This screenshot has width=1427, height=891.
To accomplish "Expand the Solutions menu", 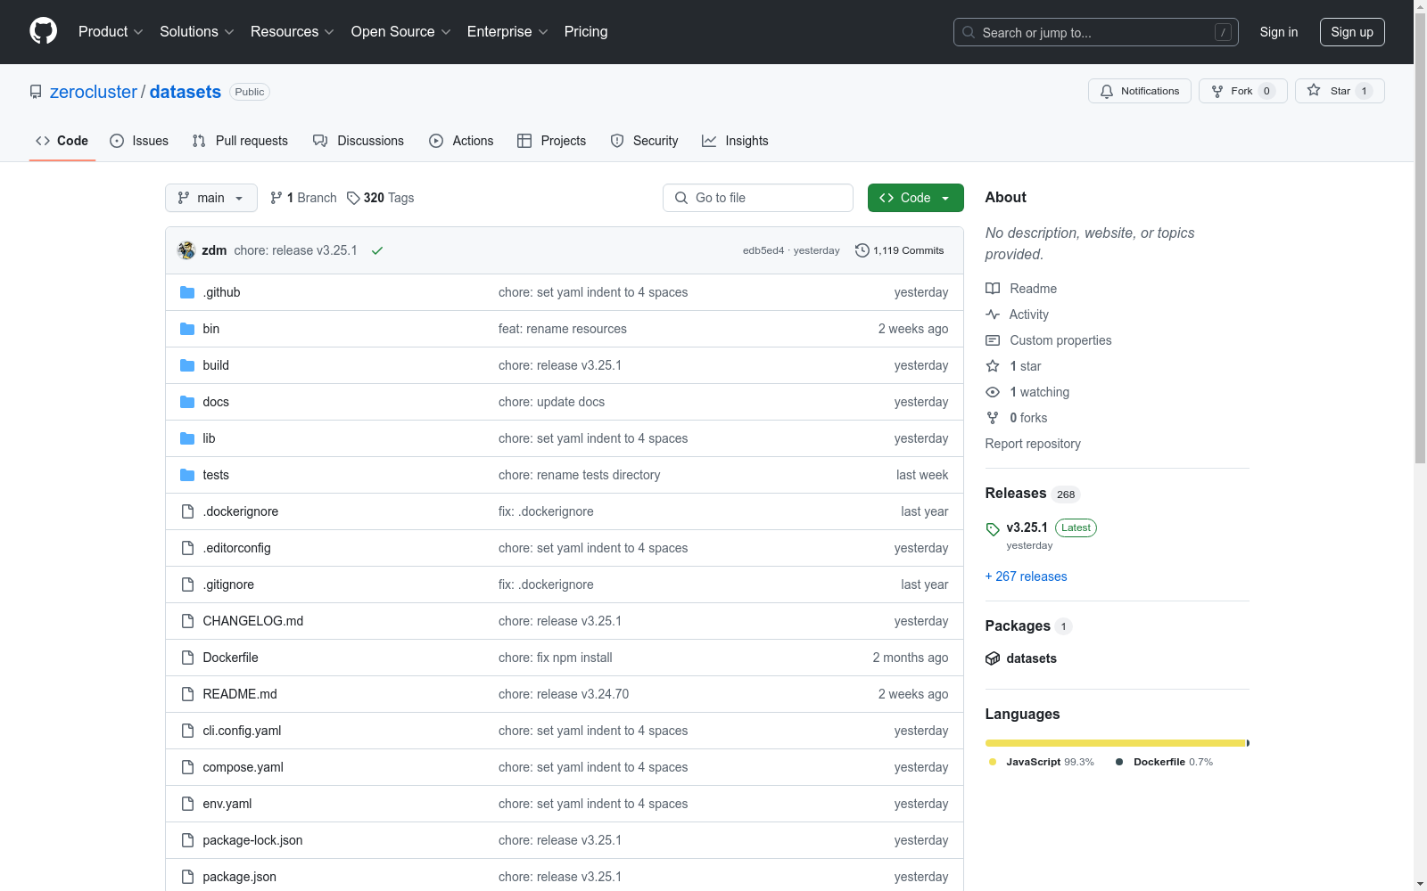I will tap(197, 31).
